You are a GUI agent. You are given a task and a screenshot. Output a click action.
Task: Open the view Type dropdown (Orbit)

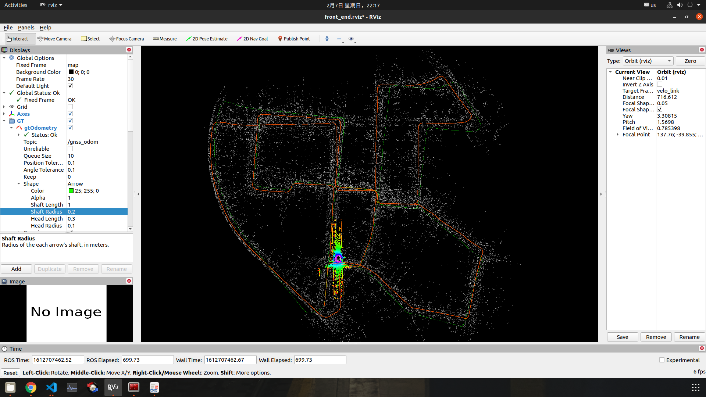click(x=648, y=61)
